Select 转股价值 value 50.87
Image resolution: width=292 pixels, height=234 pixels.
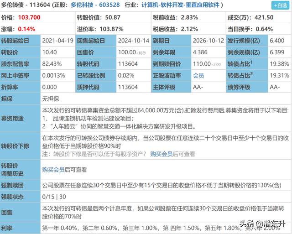click(x=113, y=17)
